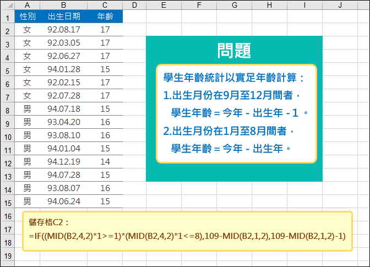Image resolution: width=370 pixels, height=267 pixels.
Task: Select row 17 header
Action: (8, 227)
